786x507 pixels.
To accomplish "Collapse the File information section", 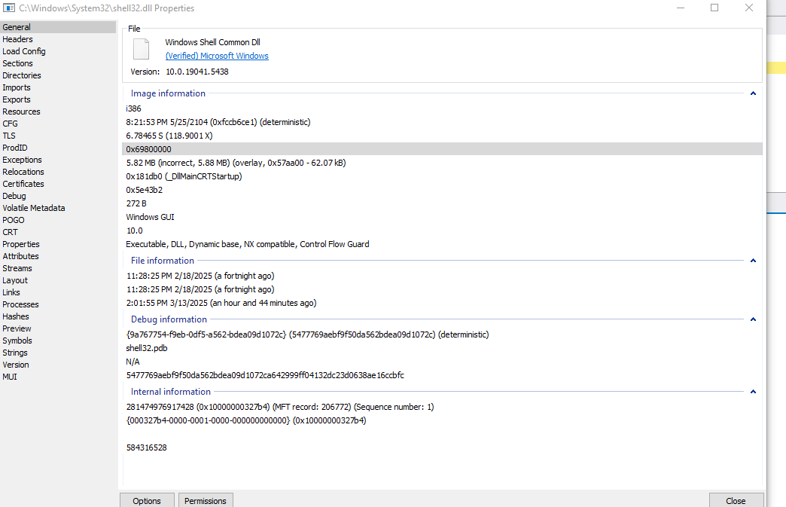I will 752,260.
